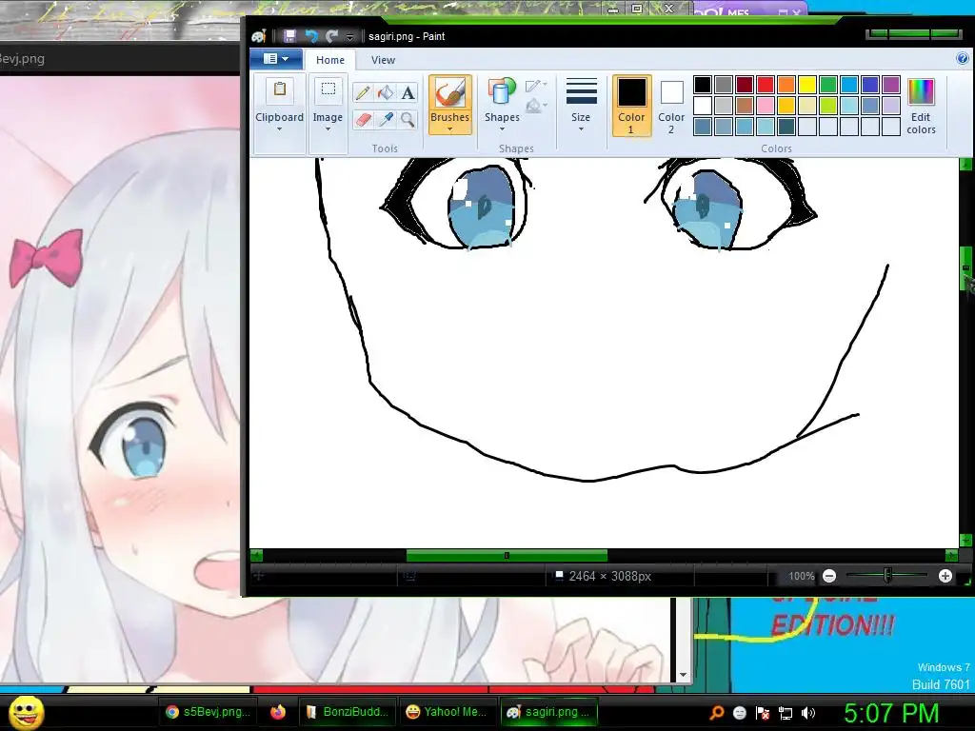The image size is (975, 731).
Task: Undo the last stroke with the blue arrow
Action: coord(311,36)
